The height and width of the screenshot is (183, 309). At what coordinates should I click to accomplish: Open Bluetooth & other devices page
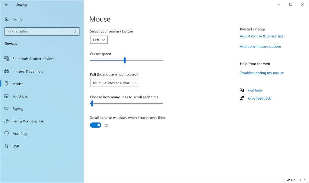tap(33, 59)
